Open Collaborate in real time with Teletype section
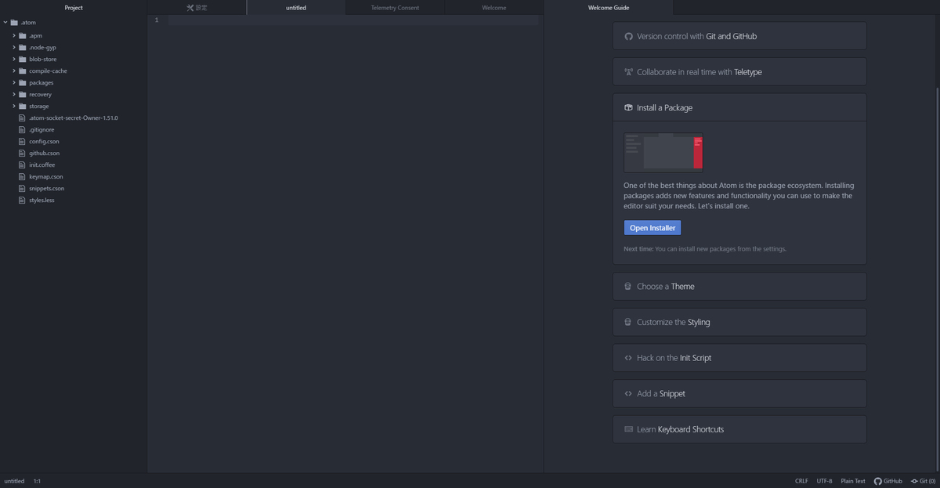Viewport: 940px width, 488px height. [739, 71]
